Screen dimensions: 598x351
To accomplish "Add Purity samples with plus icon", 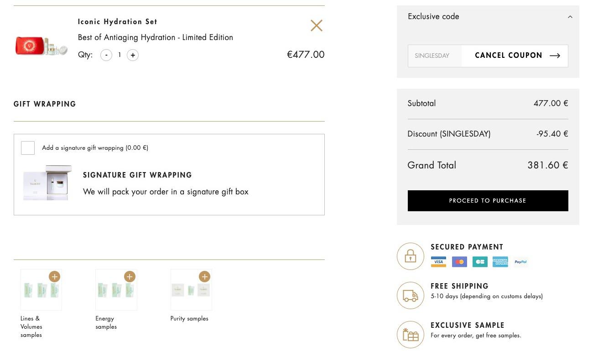I will (204, 276).
